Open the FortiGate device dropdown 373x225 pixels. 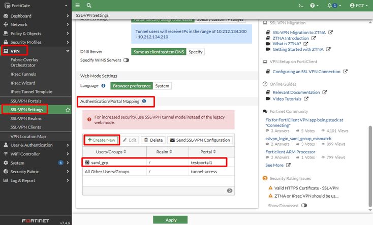click(36, 6)
